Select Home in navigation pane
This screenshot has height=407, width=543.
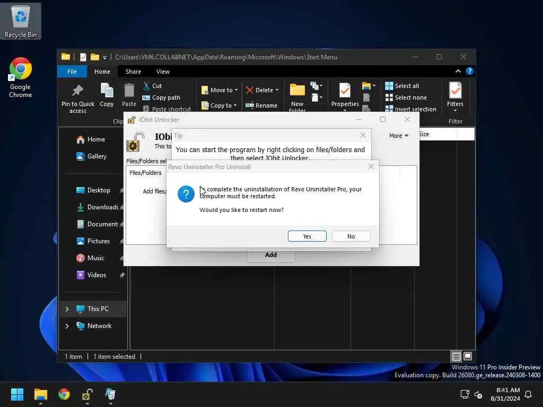(91, 139)
